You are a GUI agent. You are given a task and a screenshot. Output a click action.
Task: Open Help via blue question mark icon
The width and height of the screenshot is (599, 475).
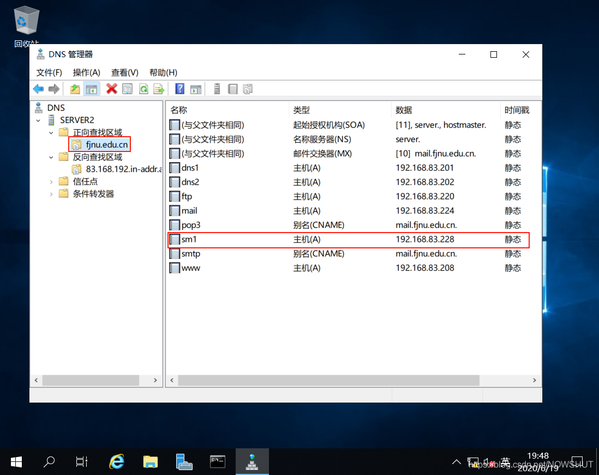(x=179, y=89)
